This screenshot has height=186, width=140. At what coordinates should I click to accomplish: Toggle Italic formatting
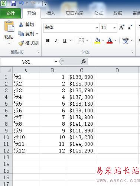pyautogui.click(x=56, y=41)
